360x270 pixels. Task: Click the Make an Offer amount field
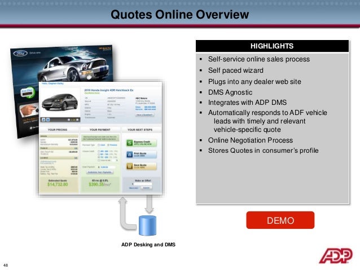[x=143, y=184]
